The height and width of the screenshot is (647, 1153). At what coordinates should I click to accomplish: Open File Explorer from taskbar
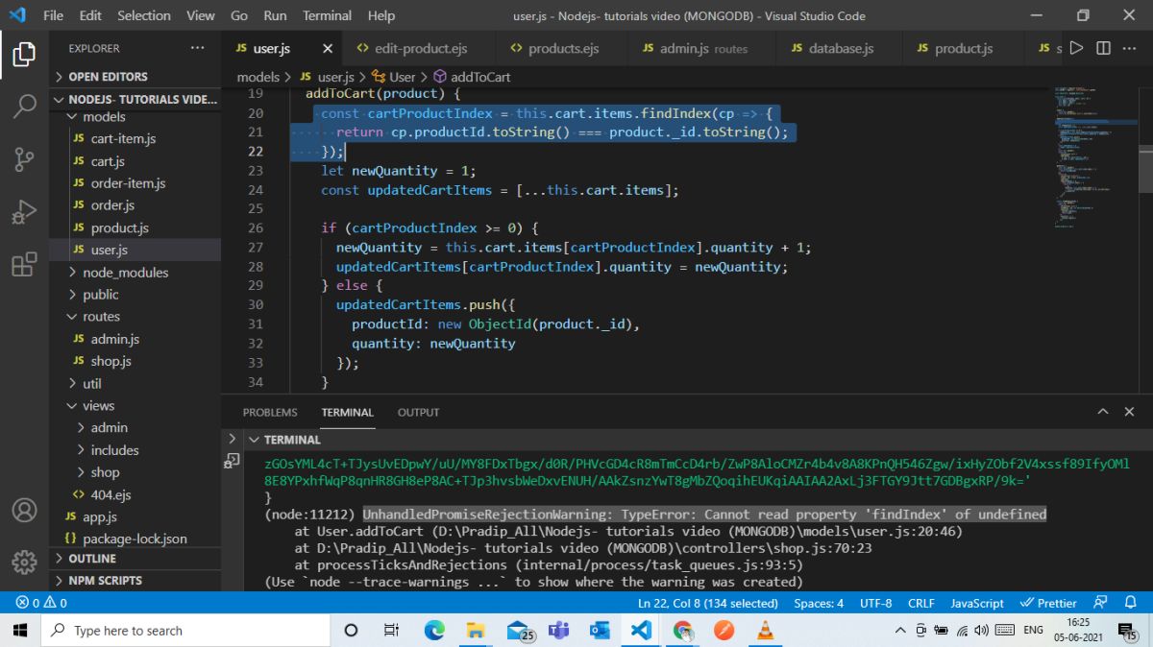tap(476, 631)
